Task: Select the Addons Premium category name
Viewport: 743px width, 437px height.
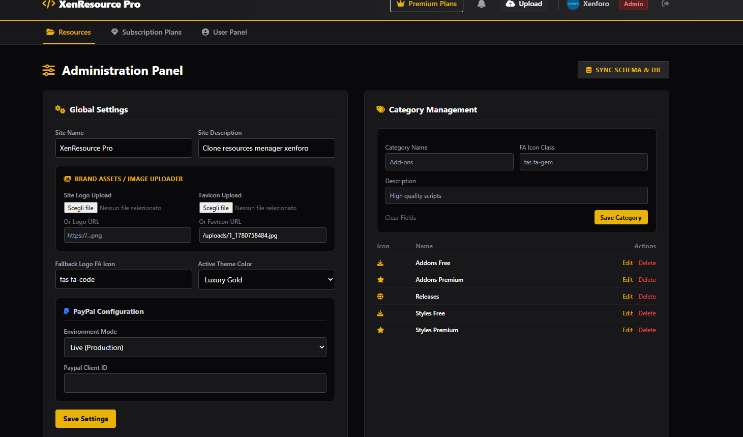Action: pyautogui.click(x=439, y=280)
